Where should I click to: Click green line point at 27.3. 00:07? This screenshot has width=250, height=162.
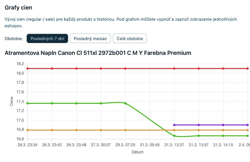(101, 103)
